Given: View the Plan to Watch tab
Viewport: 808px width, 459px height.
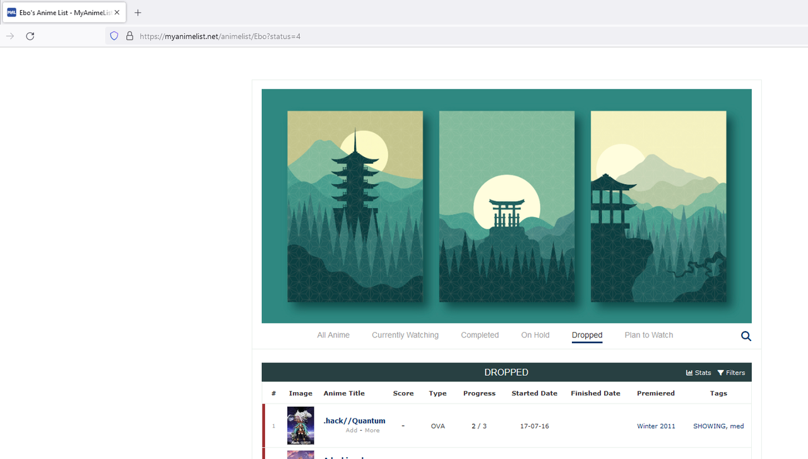Looking at the screenshot, I should (649, 335).
